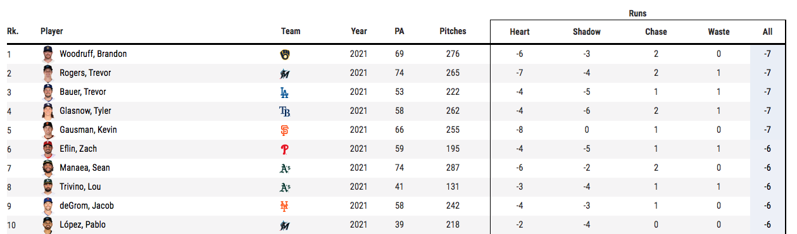Screen dimensions: 797x234
Task: Sort by the Chase column header
Action: (656, 32)
